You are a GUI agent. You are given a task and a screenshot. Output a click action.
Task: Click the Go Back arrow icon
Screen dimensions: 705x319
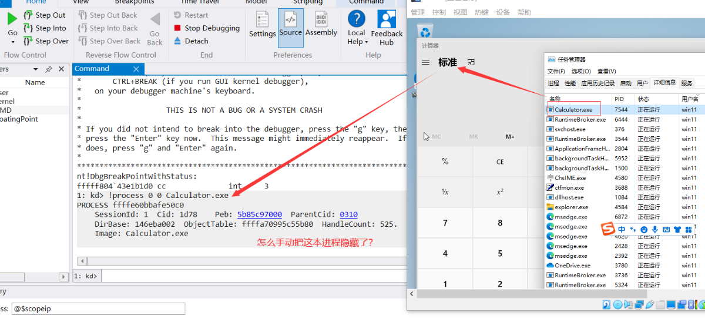[x=155, y=19]
